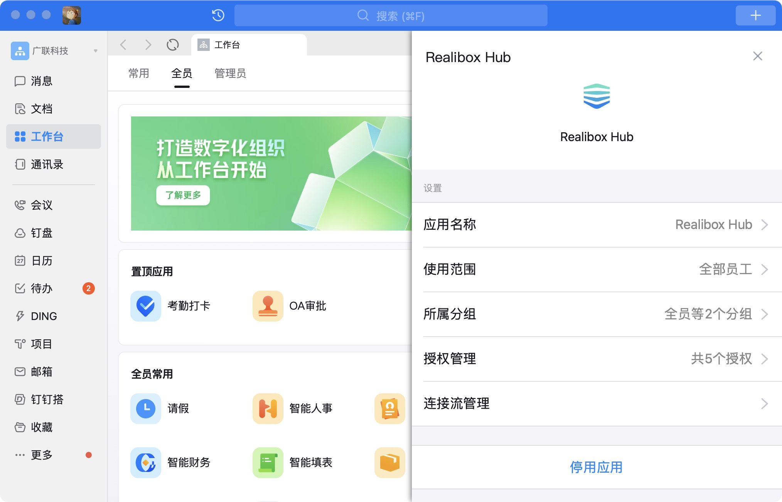Click the 了解更多 banner button

point(183,195)
